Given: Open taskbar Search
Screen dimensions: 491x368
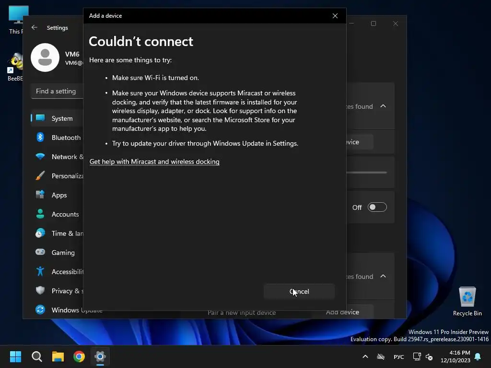Looking at the screenshot, I should coord(36,356).
